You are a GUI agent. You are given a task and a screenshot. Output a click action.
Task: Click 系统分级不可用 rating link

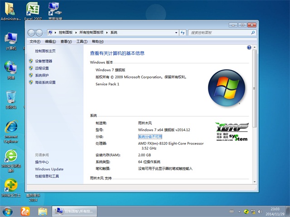[x=150, y=137]
